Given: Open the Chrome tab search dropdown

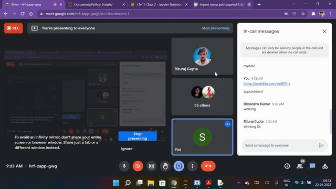Looking at the screenshot, I should coord(294,4).
